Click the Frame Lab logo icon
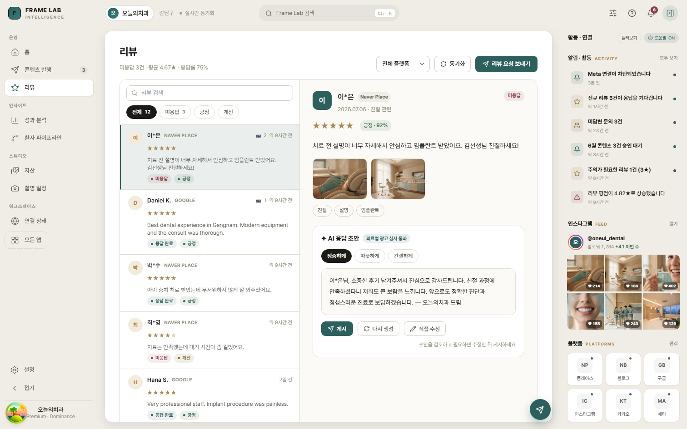Screen dimensions: 687x429 (15, 13)
